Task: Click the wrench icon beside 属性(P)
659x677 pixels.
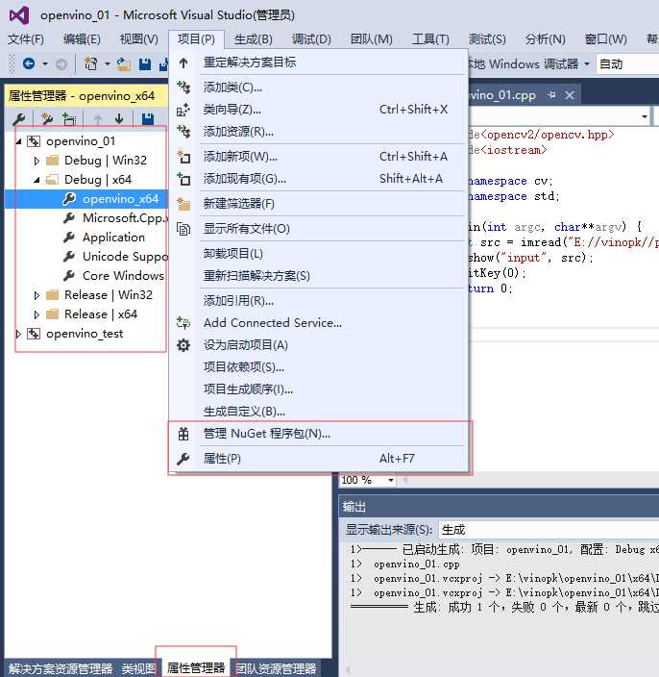Action: coord(183,459)
